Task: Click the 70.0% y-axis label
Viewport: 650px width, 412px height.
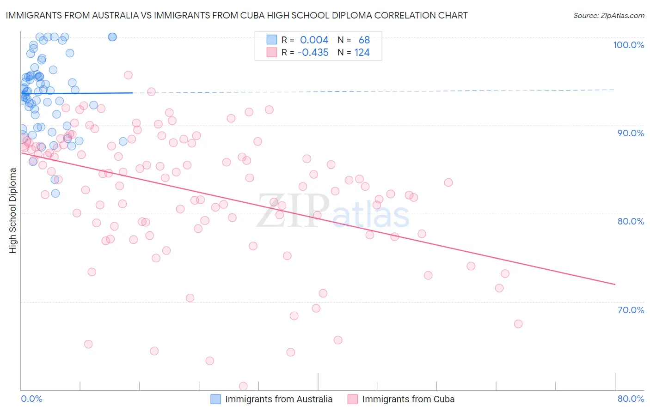Action: point(631,310)
